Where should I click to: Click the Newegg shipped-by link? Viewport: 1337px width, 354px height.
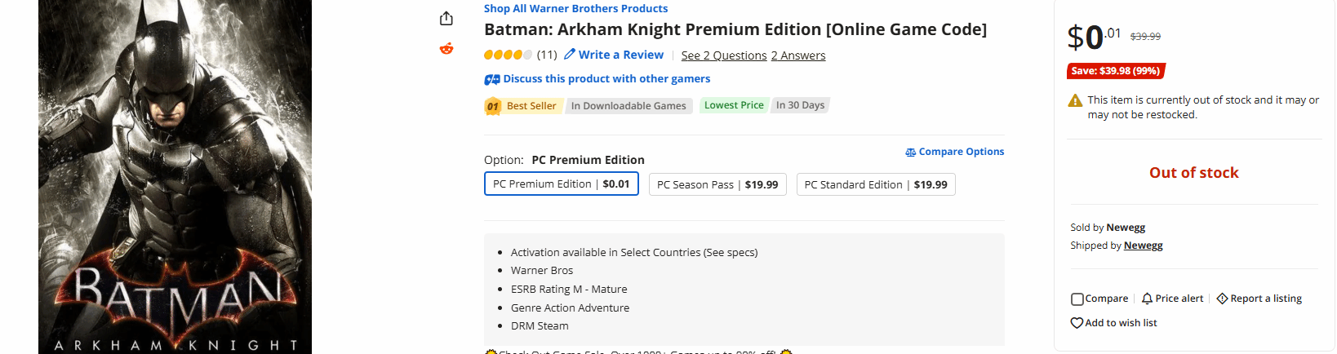[x=1143, y=246]
